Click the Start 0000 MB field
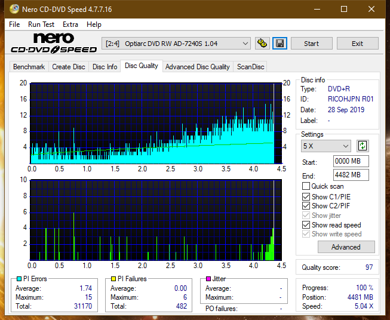This screenshot has width=390, height=320. tap(351, 161)
